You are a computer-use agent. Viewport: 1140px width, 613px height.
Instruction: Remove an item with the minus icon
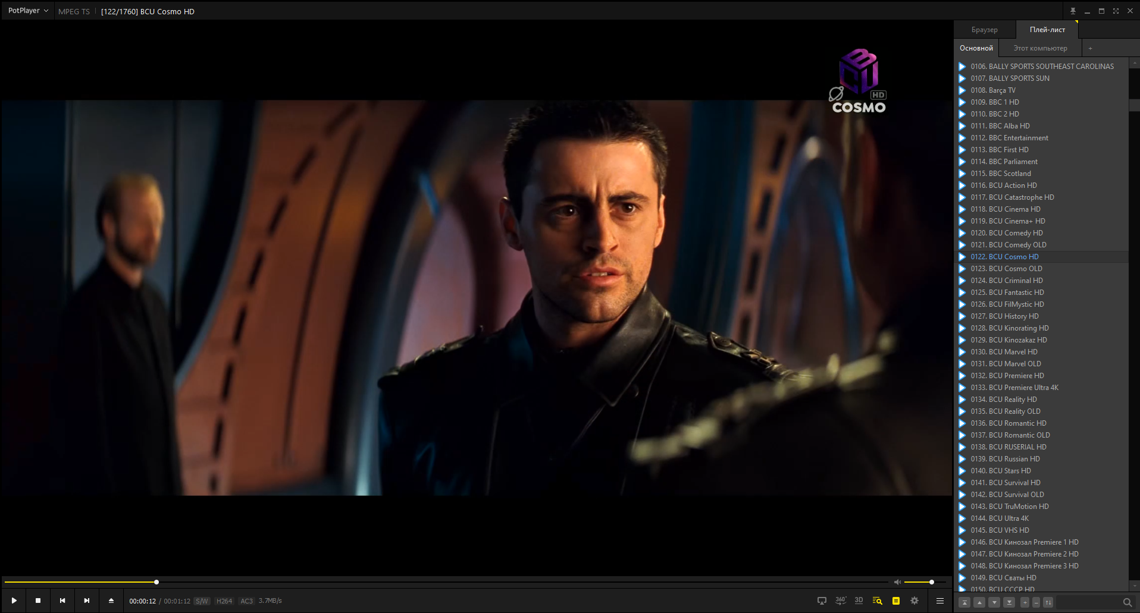coord(1036,602)
